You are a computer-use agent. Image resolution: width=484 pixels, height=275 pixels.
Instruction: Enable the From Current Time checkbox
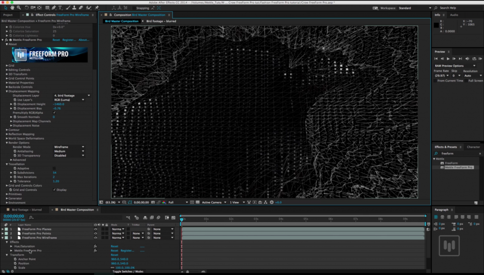(435, 80)
